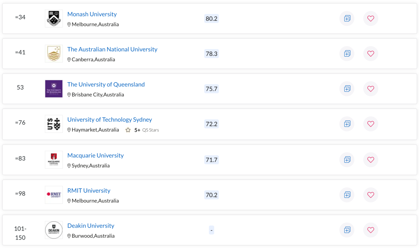This screenshot has height=250, width=419.
Task: Open the University of Technology Sydney link
Action: tap(109, 119)
